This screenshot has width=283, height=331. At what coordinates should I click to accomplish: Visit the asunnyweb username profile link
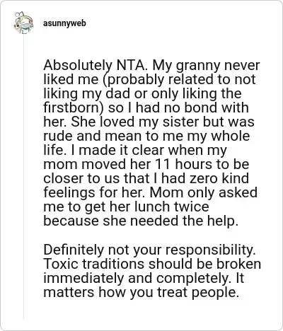(64, 23)
